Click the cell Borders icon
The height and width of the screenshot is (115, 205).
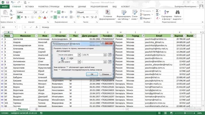coord(32,17)
